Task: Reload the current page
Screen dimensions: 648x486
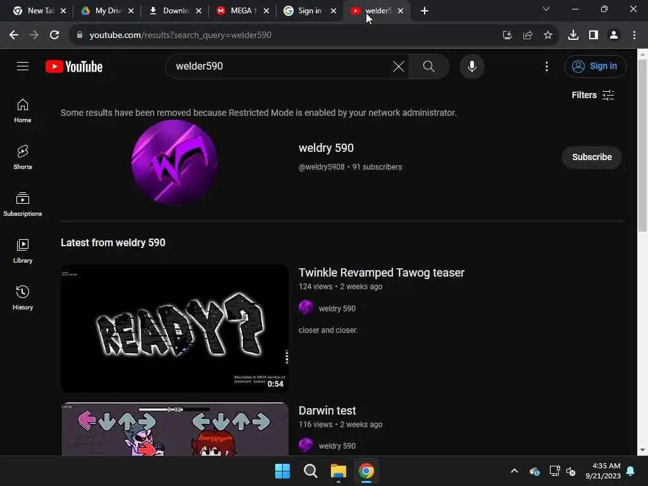Action: [54, 35]
